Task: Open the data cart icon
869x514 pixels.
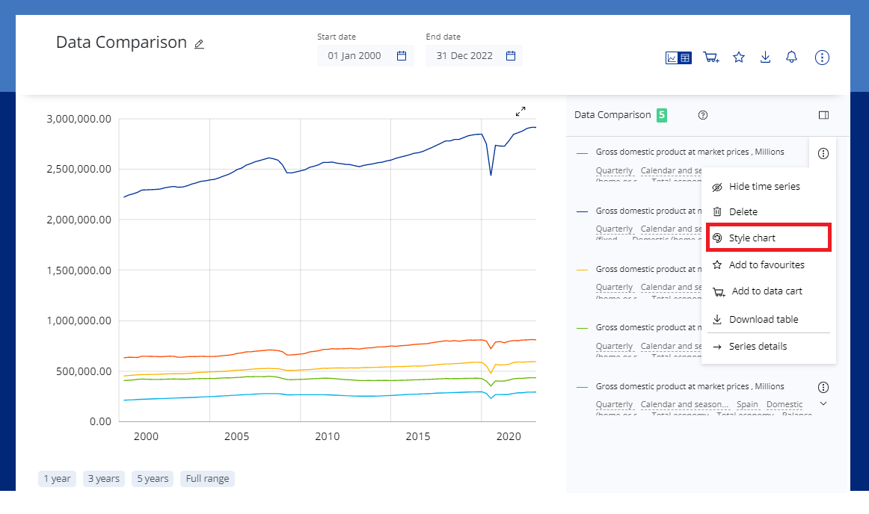Action: click(x=710, y=57)
